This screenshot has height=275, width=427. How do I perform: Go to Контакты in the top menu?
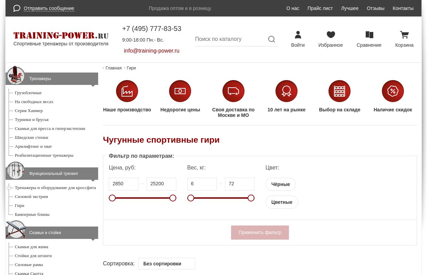point(403,8)
